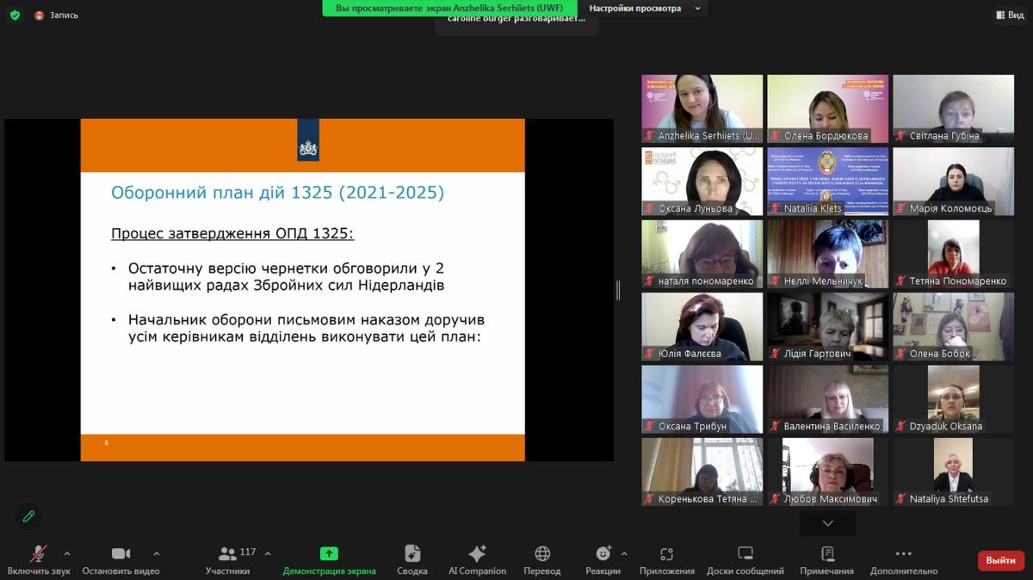Screen dimensions: 1033x580
Task: Select Лідія Гартович video thumbnail
Action: [x=828, y=326]
